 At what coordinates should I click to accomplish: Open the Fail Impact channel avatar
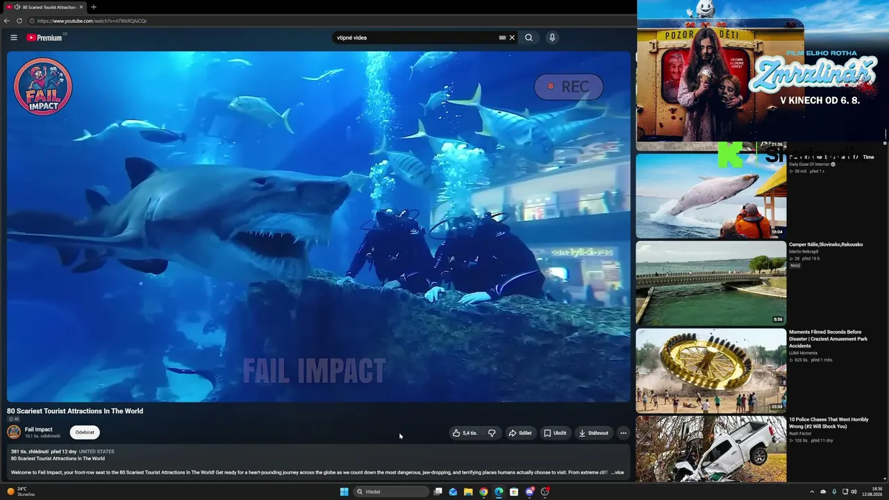14,432
